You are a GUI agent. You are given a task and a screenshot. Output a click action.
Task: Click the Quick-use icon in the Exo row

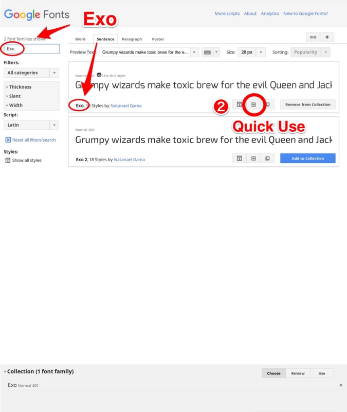click(253, 105)
